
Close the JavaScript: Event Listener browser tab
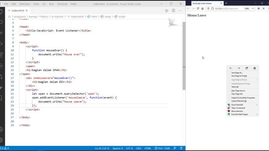coord(221,3)
